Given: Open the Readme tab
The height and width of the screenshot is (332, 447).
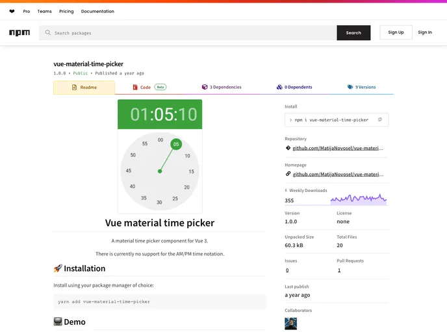Looking at the screenshot, I should [84, 88].
